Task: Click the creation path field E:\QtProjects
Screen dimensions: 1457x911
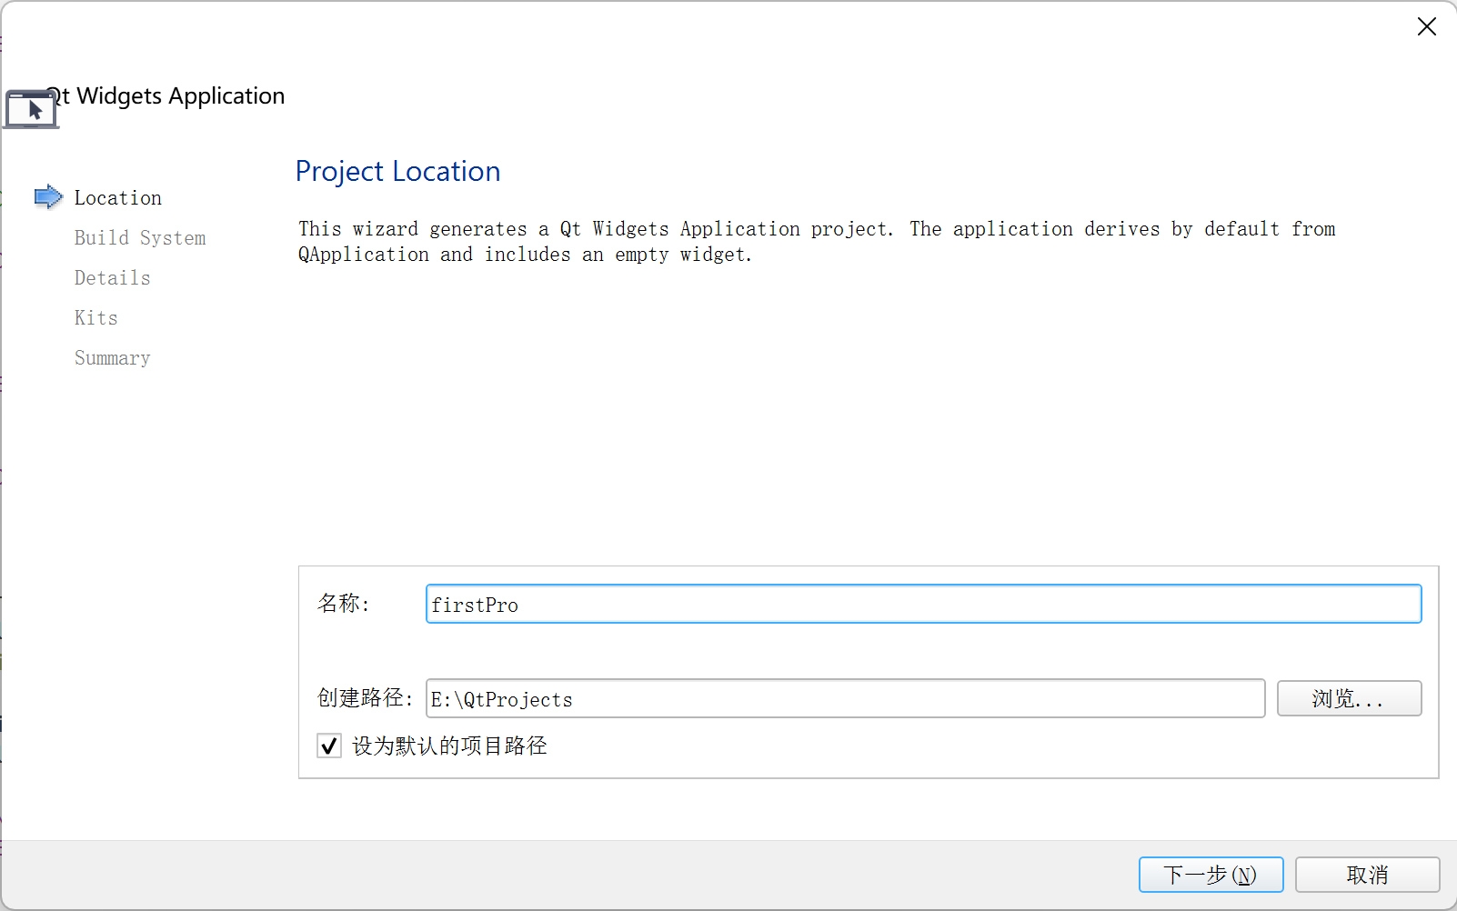Action: pos(845,698)
